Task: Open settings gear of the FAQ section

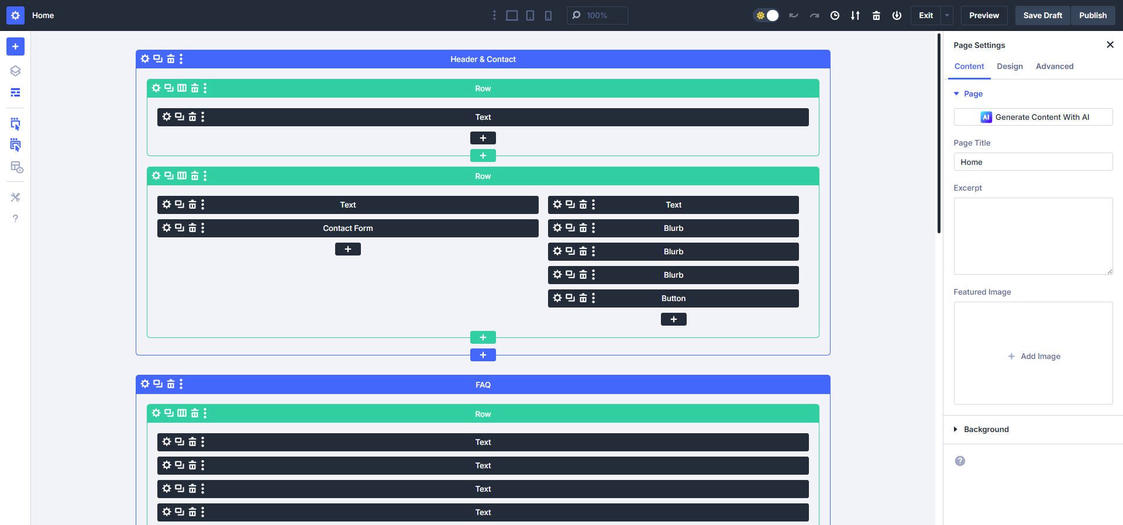Action: coord(145,384)
